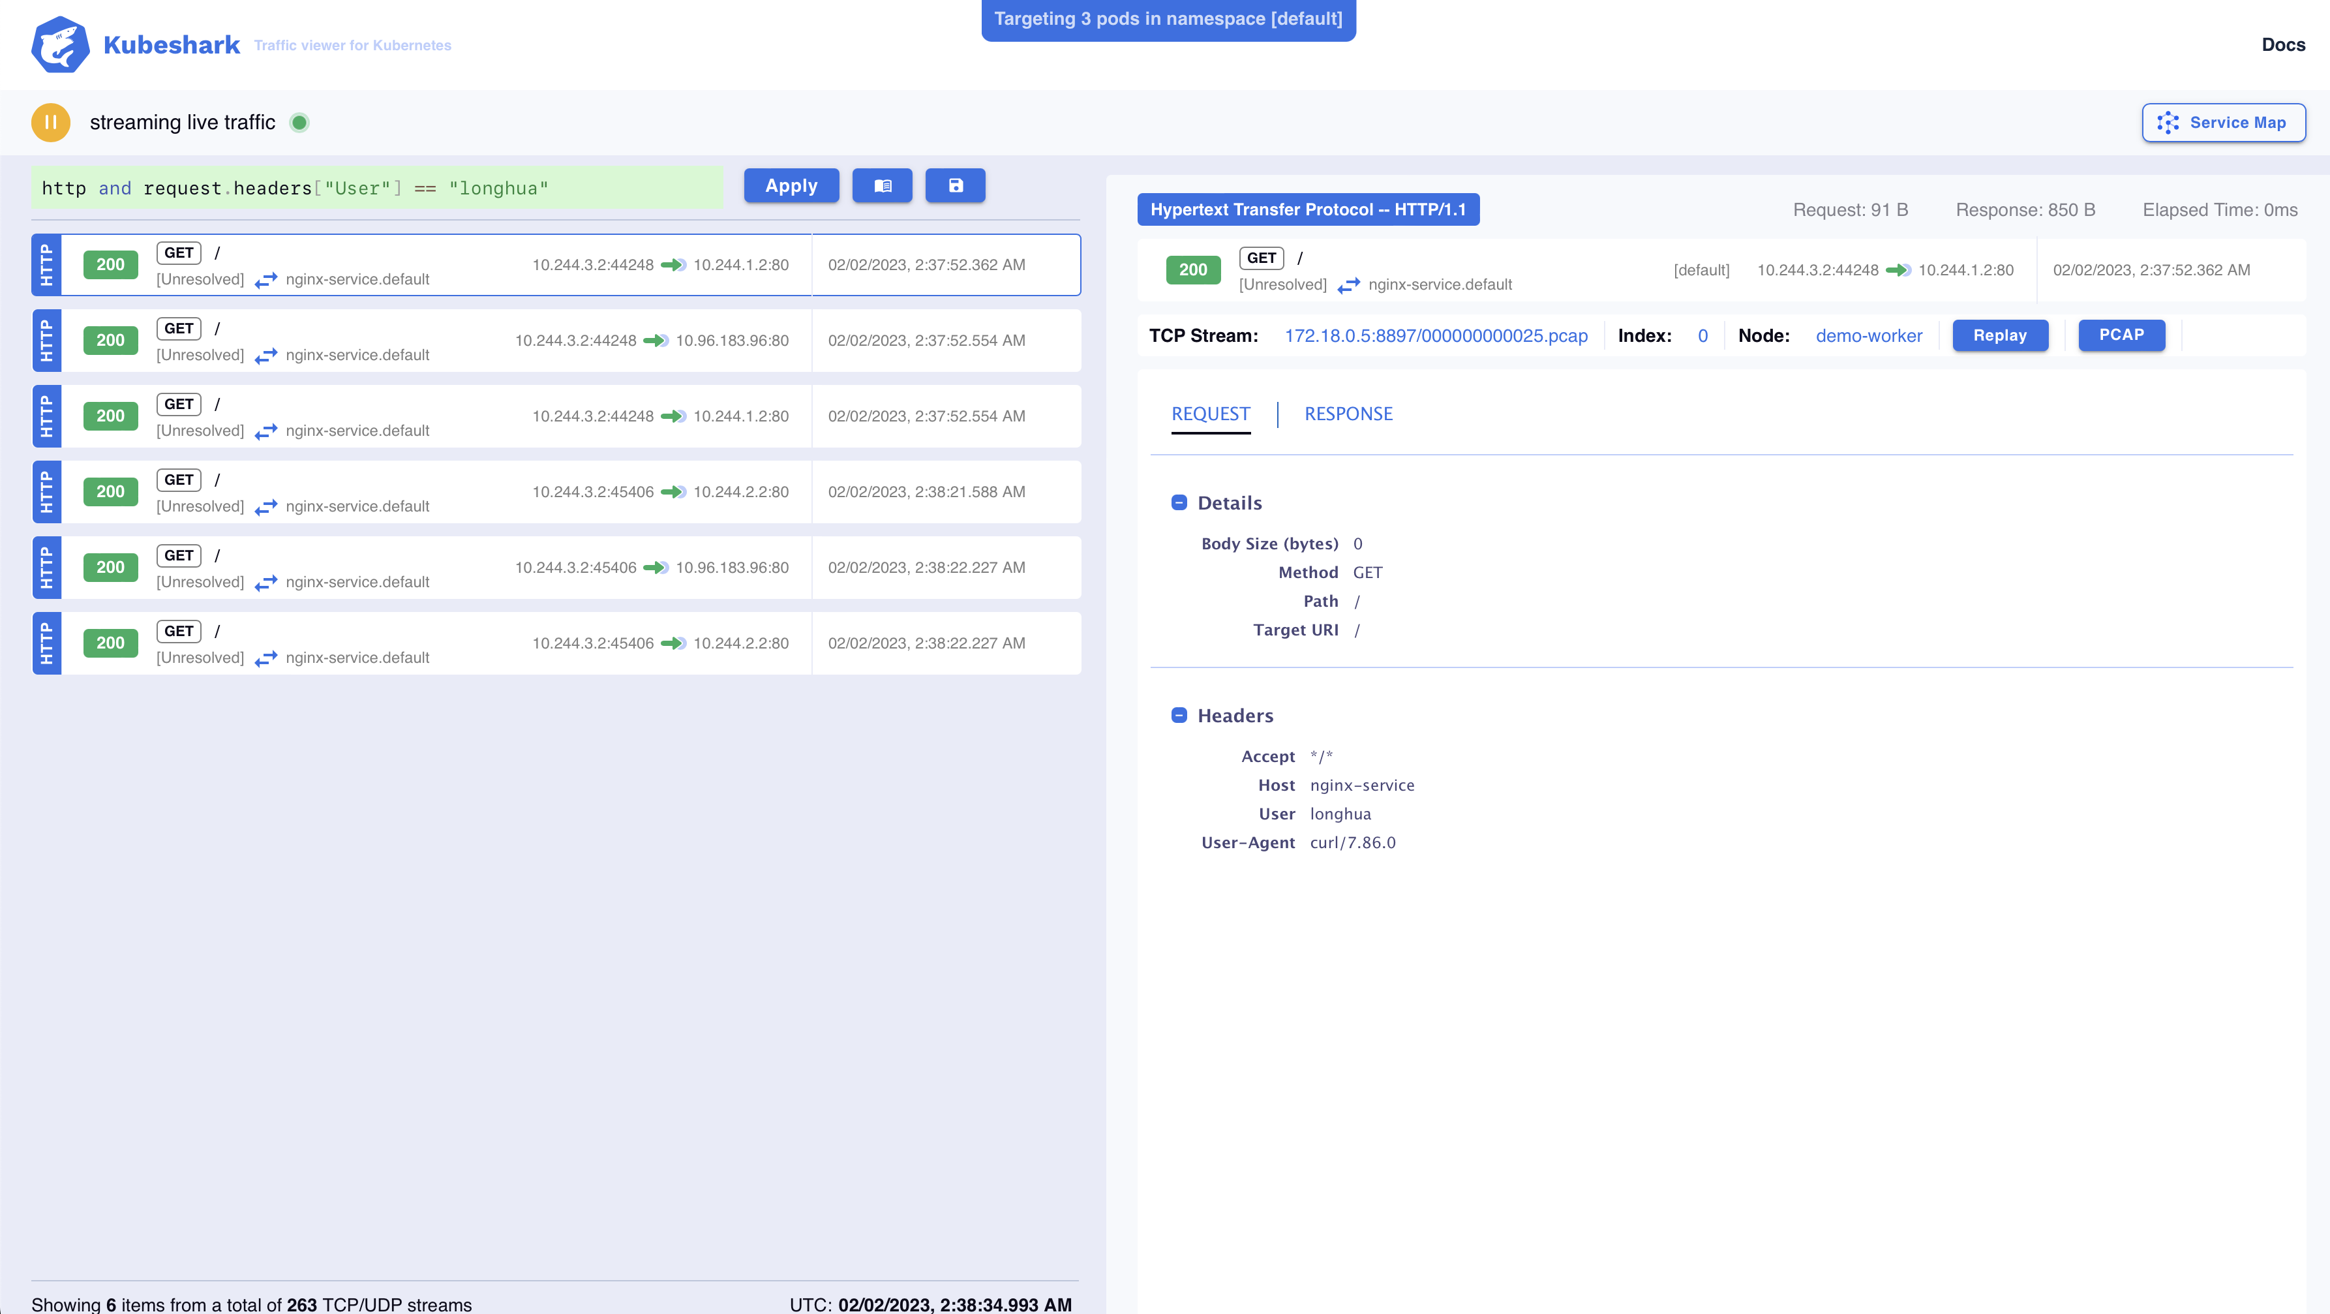Screen dimensions: 2330x1314
Task: Click the User header value longhua
Action: click(x=1340, y=814)
